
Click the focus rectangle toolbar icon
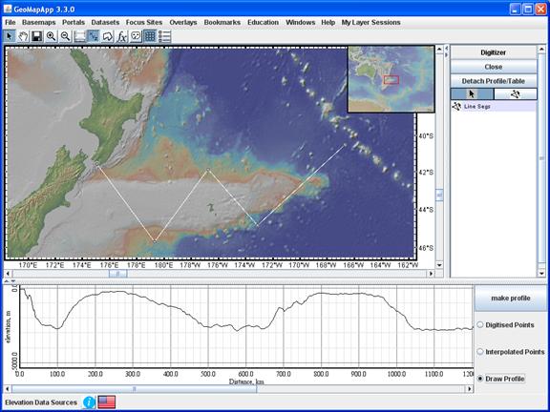tap(79, 36)
